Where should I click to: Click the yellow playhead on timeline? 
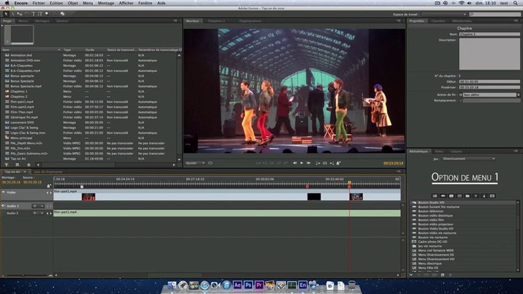point(349,183)
